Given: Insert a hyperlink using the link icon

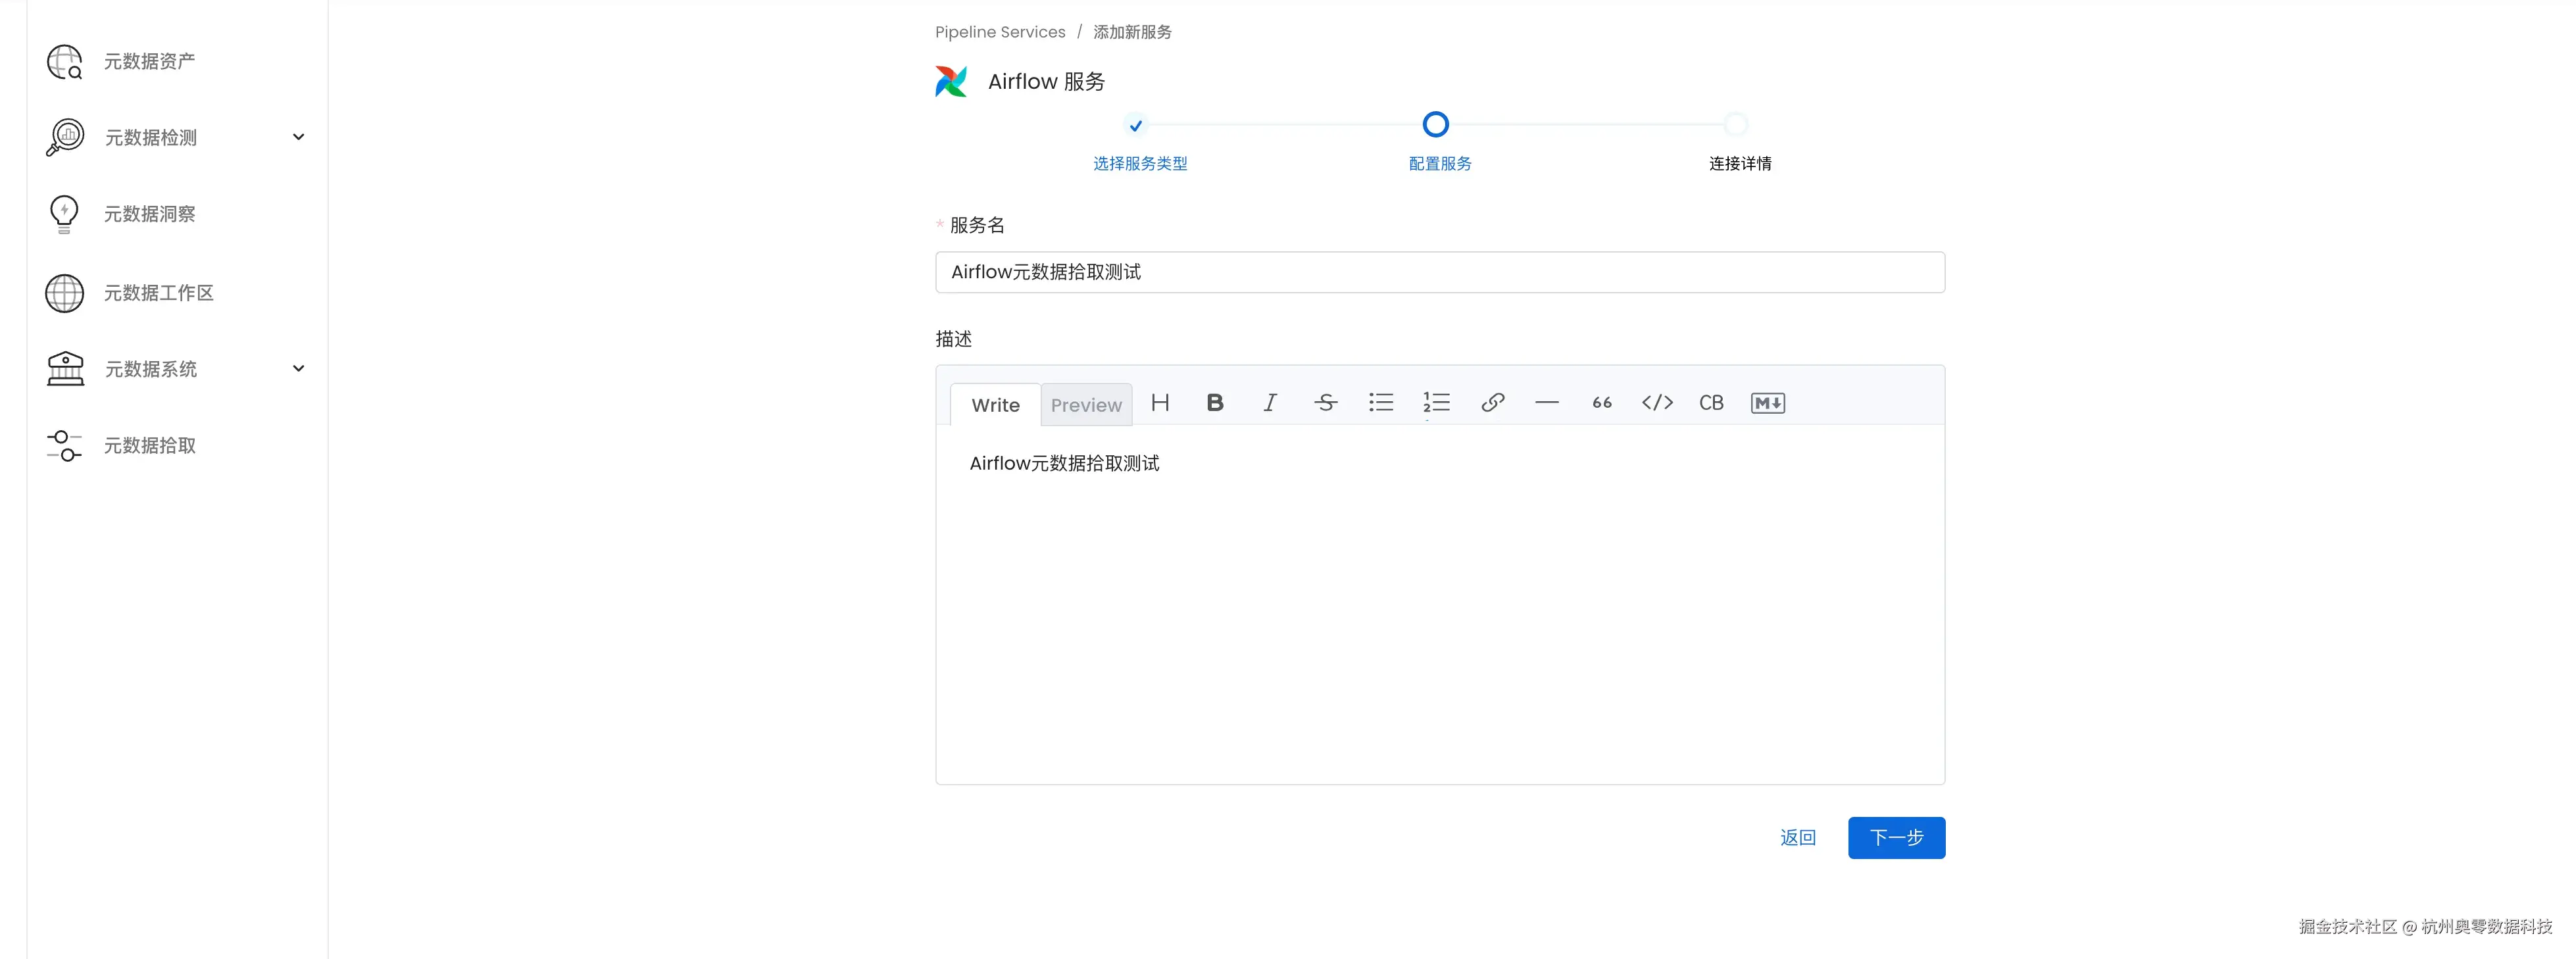Looking at the screenshot, I should click(x=1492, y=403).
